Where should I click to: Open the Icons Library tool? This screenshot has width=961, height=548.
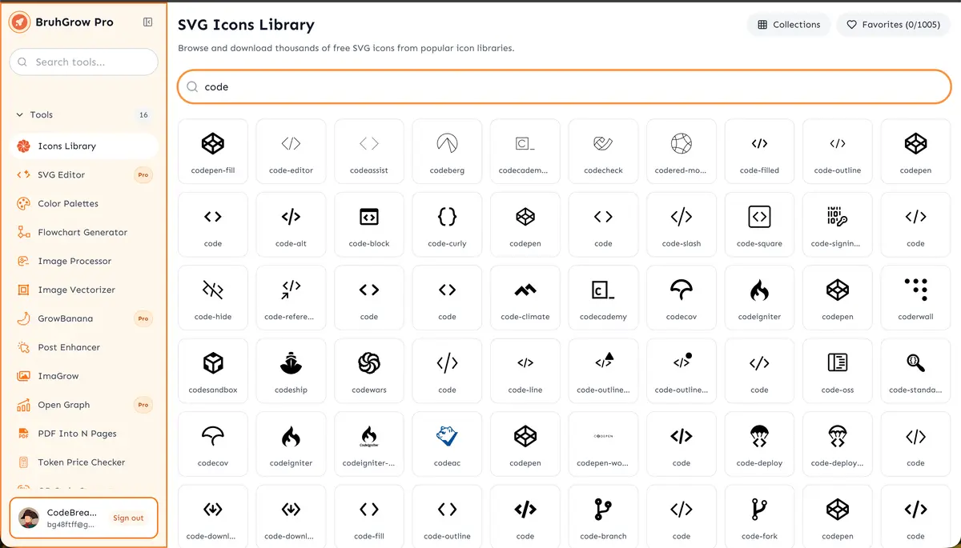tap(83, 146)
